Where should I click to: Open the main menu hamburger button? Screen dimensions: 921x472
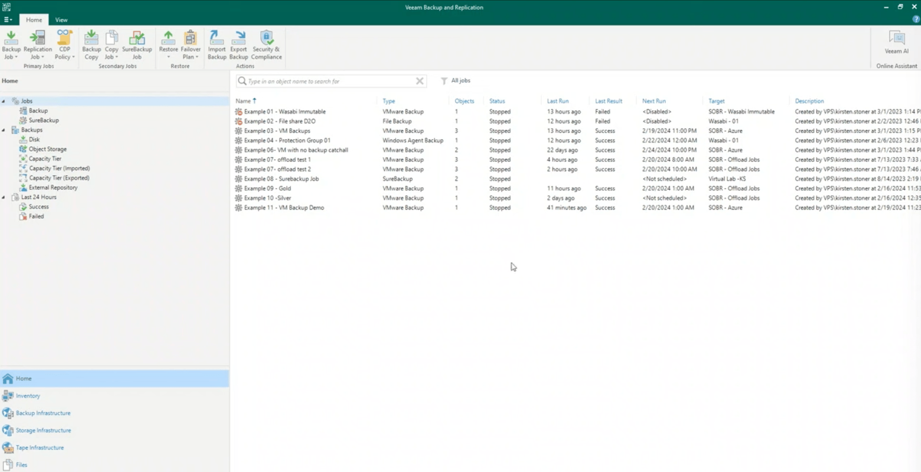(x=6, y=20)
